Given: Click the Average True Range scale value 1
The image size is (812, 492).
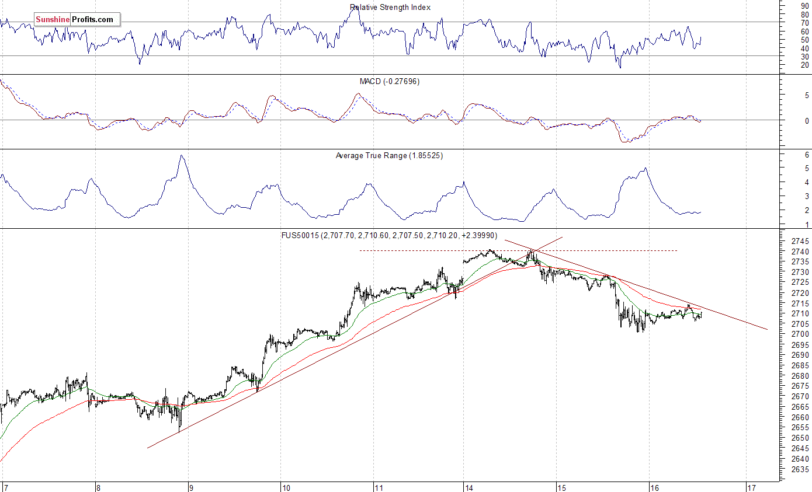Looking at the screenshot, I should 807,225.
